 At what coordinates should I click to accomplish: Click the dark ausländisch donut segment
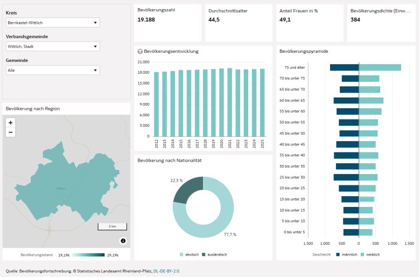pos(187,189)
